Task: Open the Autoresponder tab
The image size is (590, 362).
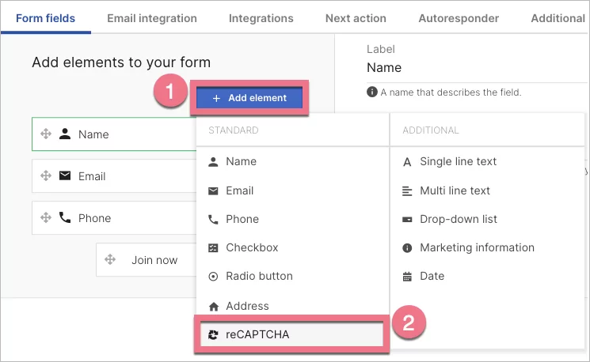Action: click(x=459, y=18)
